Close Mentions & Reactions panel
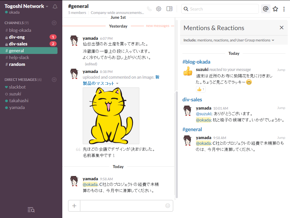The width and height of the screenshot is (290, 218). [x=282, y=28]
